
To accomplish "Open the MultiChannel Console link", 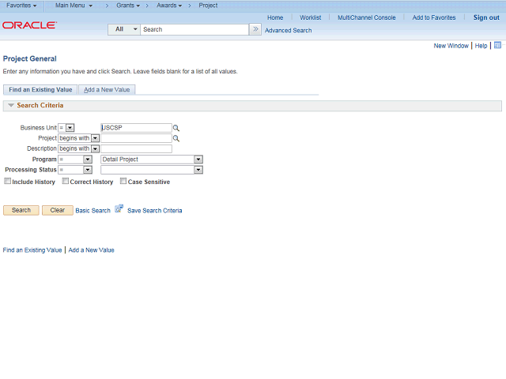I will 367,17.
